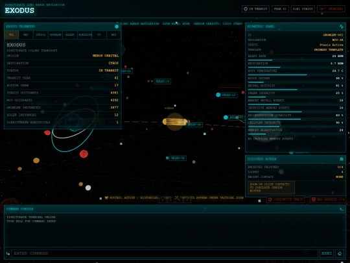Click the RELAY-08 label near the ship
Viewport: 350px width, 263px height.
tap(194, 125)
